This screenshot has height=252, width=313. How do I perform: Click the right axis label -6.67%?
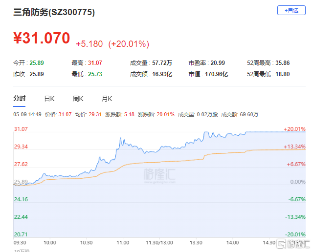(297, 199)
